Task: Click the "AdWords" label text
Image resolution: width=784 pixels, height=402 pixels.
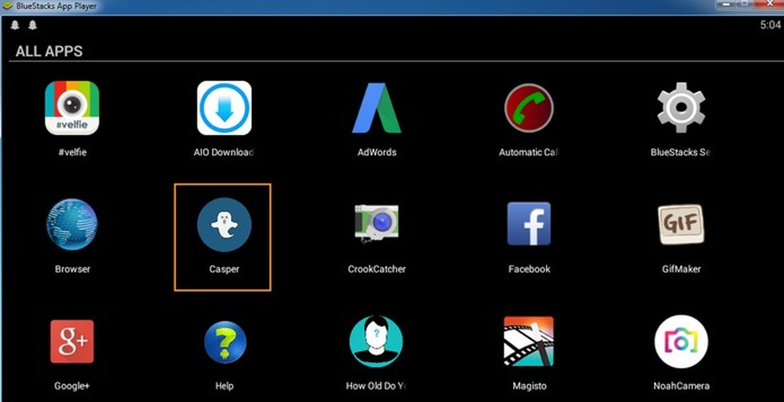Action: tap(377, 152)
